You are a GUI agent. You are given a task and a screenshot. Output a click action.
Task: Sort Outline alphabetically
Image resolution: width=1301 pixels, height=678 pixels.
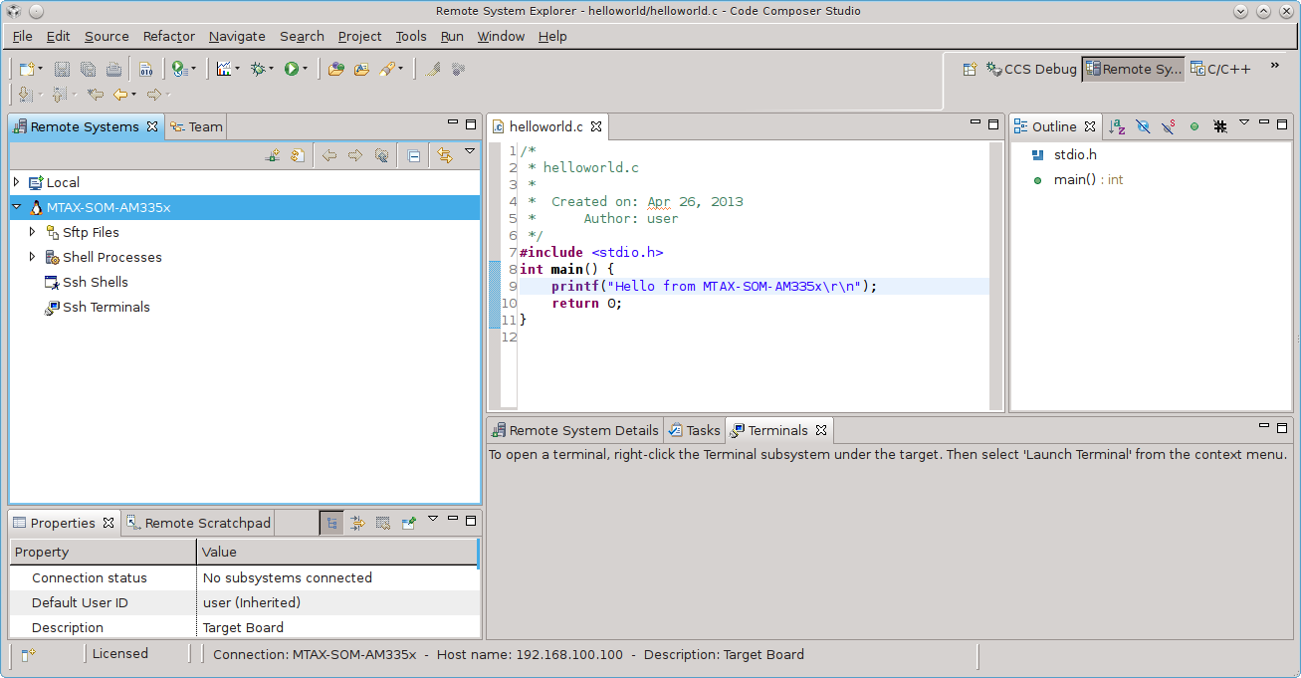click(x=1117, y=126)
